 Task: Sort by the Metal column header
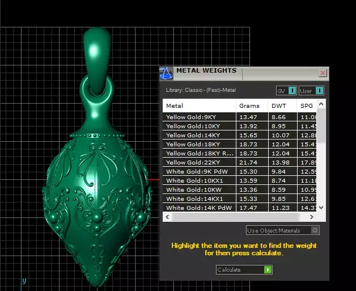pos(199,106)
